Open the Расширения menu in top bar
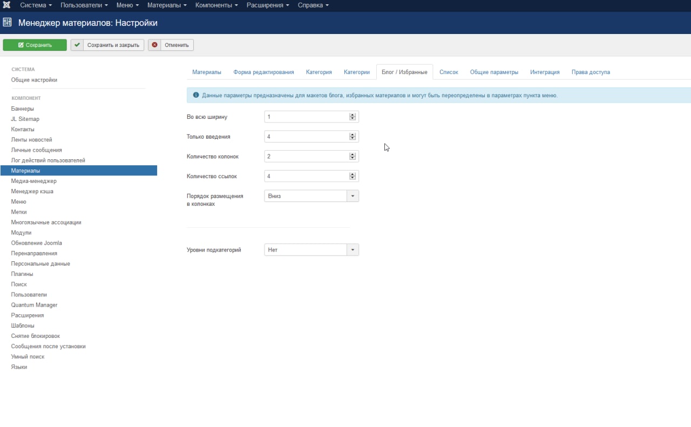This screenshot has width=691, height=427. (268, 5)
